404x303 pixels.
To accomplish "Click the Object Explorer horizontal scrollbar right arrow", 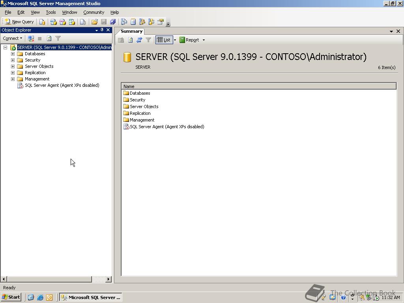I will pyautogui.click(x=108, y=279).
